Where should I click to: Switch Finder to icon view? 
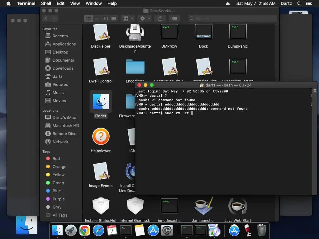(88, 18)
